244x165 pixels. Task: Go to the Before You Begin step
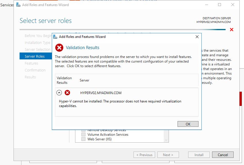(38, 36)
